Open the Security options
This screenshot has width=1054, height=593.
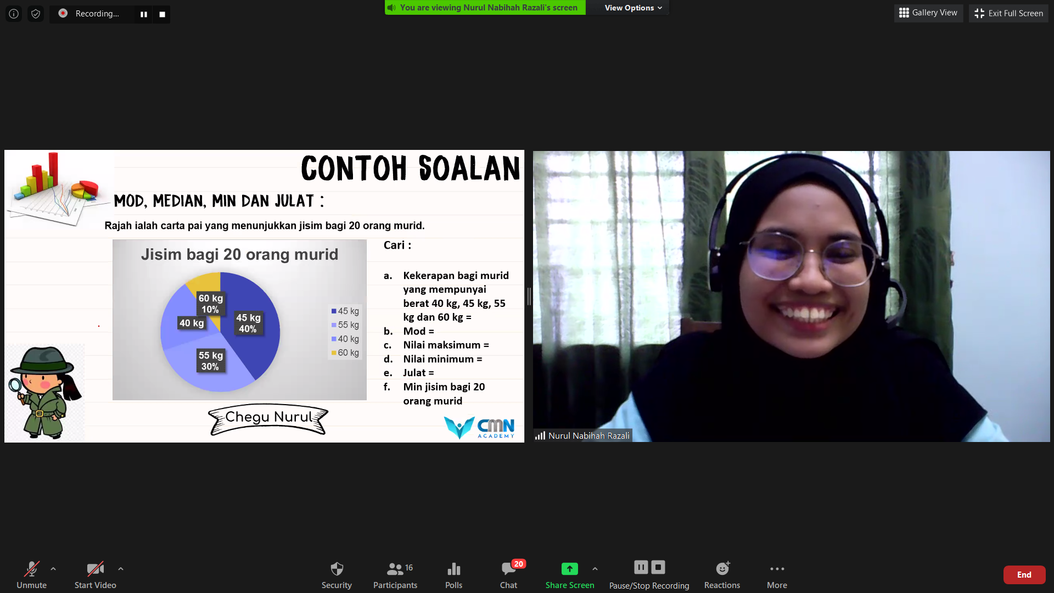click(337, 574)
